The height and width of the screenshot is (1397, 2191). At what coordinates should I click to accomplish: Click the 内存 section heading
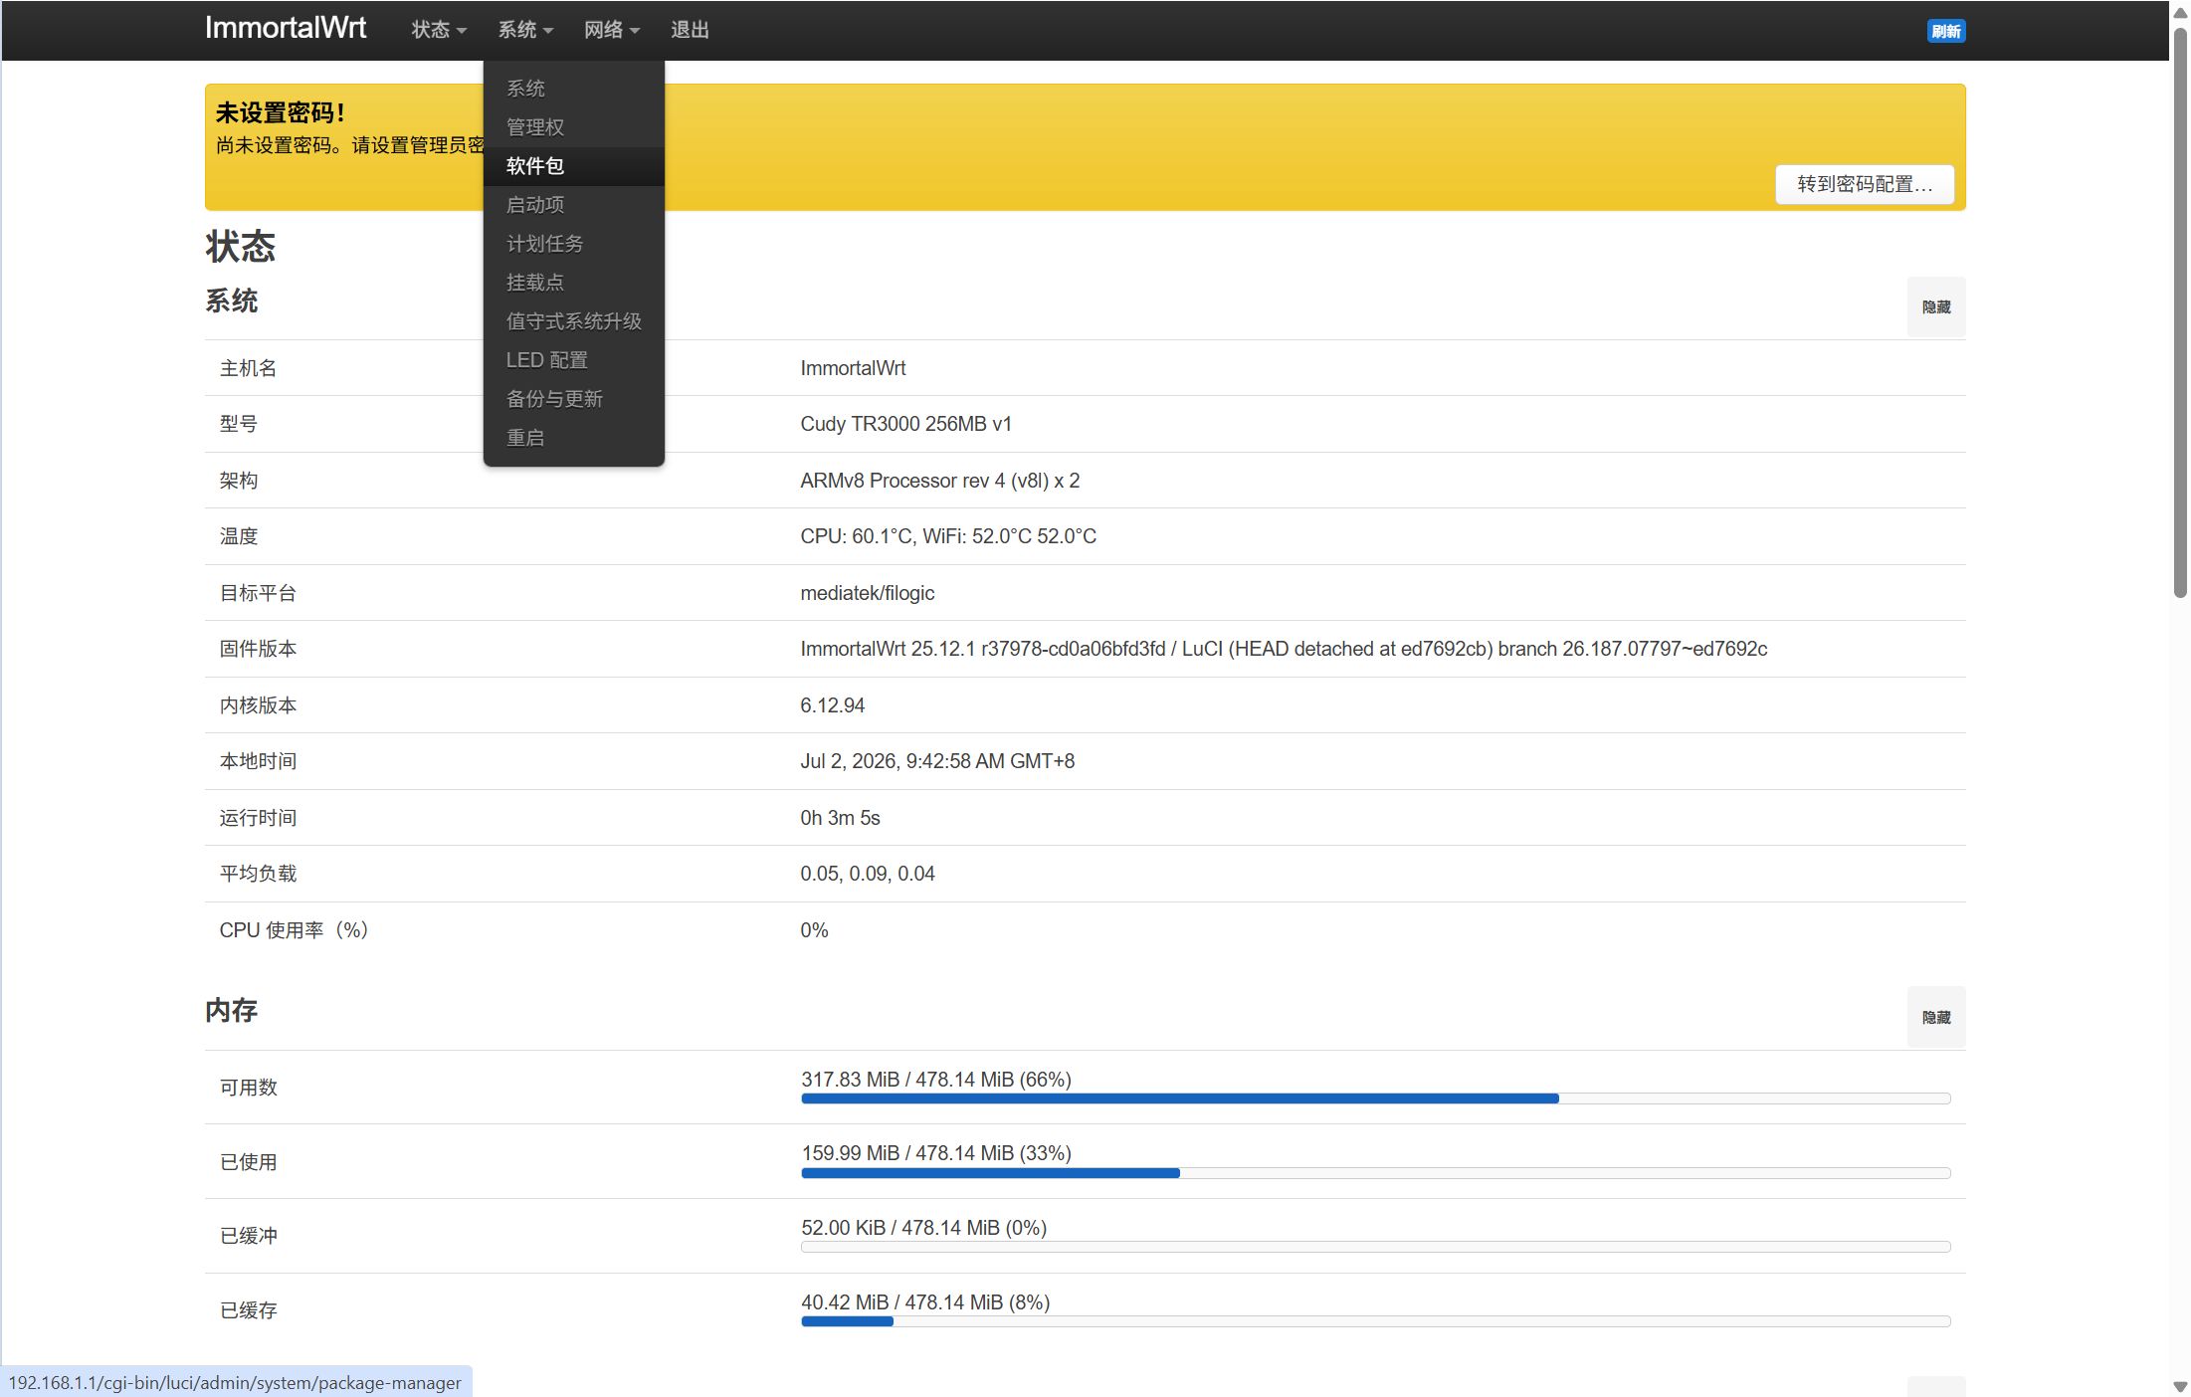[x=231, y=1011]
